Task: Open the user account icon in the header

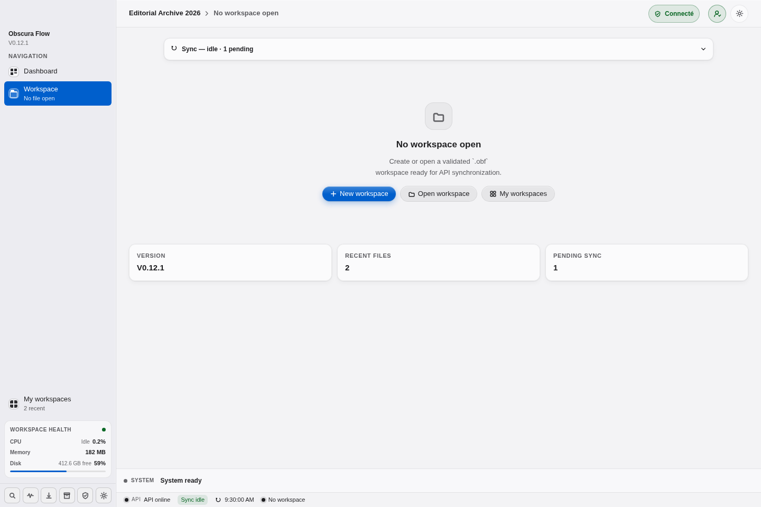Action: click(717, 14)
